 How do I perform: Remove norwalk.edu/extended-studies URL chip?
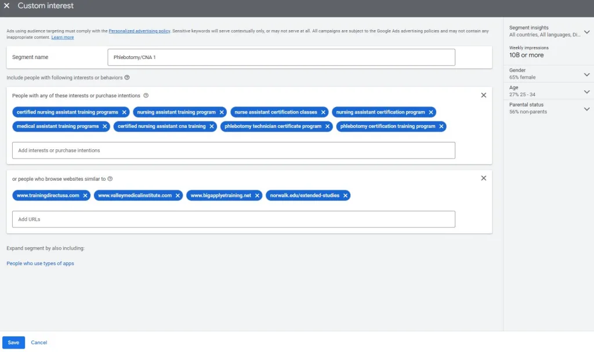click(345, 196)
